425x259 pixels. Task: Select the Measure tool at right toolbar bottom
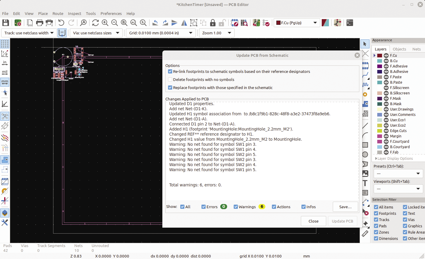pyautogui.click(x=365, y=234)
